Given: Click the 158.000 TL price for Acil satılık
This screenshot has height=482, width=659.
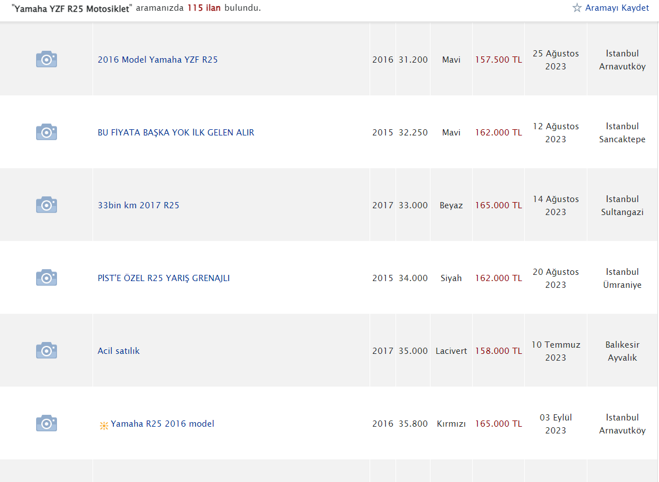Looking at the screenshot, I should (498, 350).
